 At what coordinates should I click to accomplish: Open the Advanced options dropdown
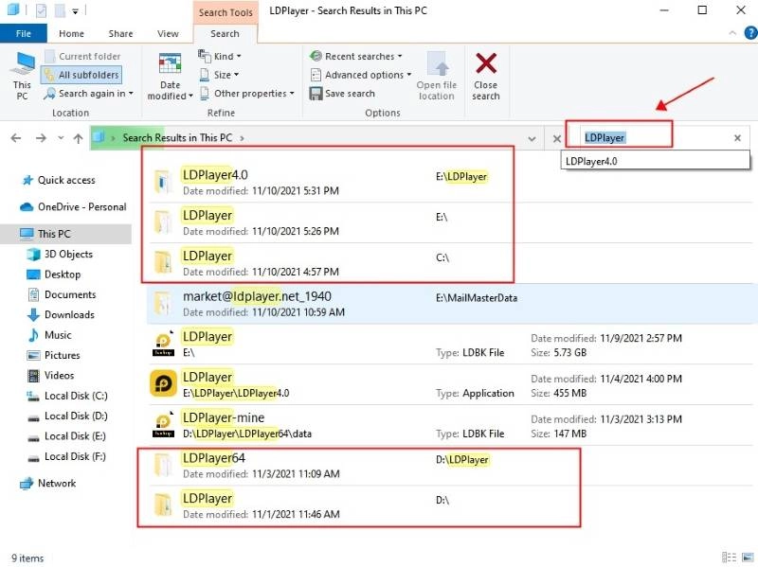pos(361,75)
